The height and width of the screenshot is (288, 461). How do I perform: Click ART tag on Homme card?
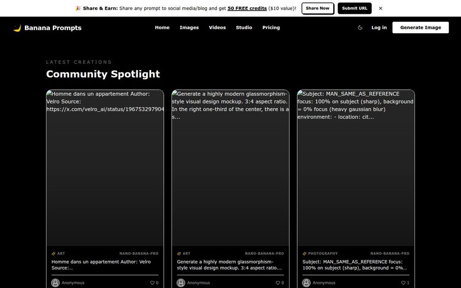[x=61, y=253]
